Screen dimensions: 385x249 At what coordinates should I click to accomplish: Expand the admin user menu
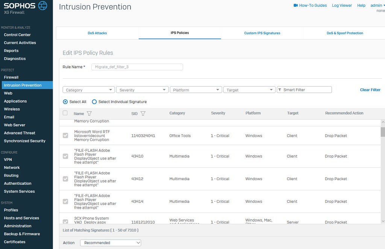click(377, 5)
